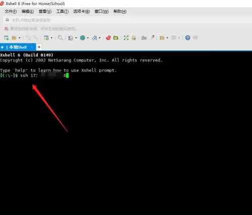Screen dimensions: 252x215
Task: Add a new tab with plus button
Action: [39, 47]
